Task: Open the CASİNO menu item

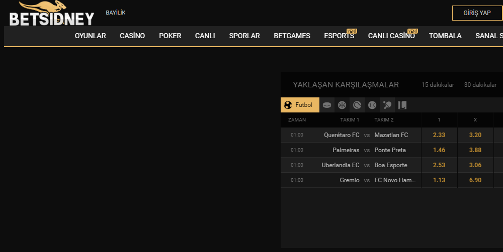Action: 132,36
